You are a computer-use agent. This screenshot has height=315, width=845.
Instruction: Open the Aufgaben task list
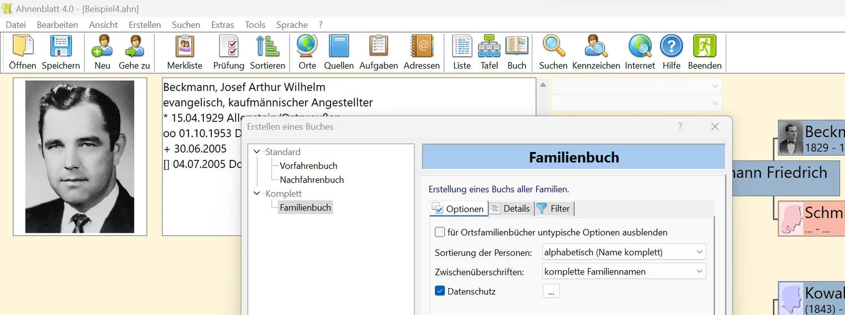pyautogui.click(x=379, y=52)
